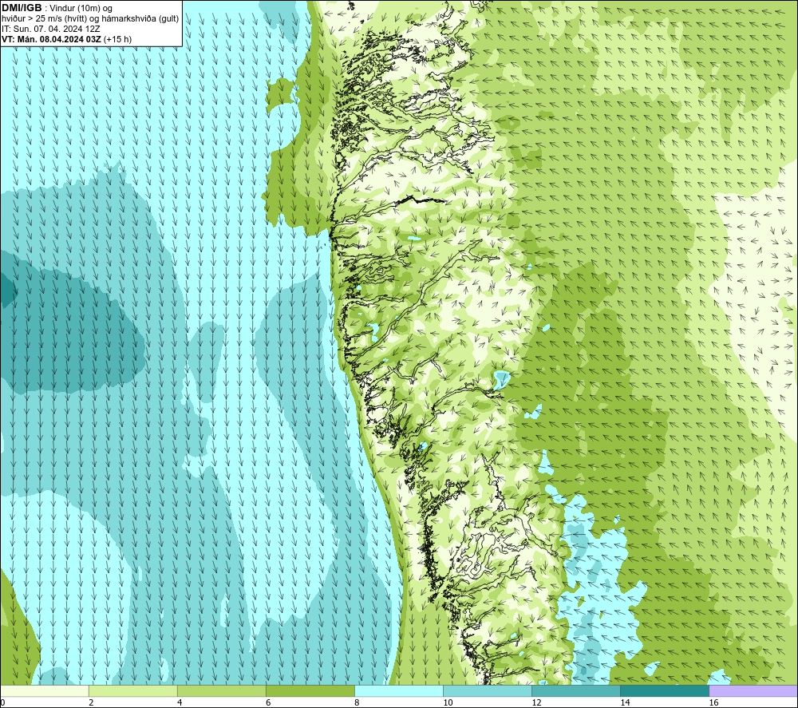This screenshot has width=798, height=708.
Task: Click the 'IT: Sun. 07. 04. 2024 12Z' line
Action: coord(51,29)
